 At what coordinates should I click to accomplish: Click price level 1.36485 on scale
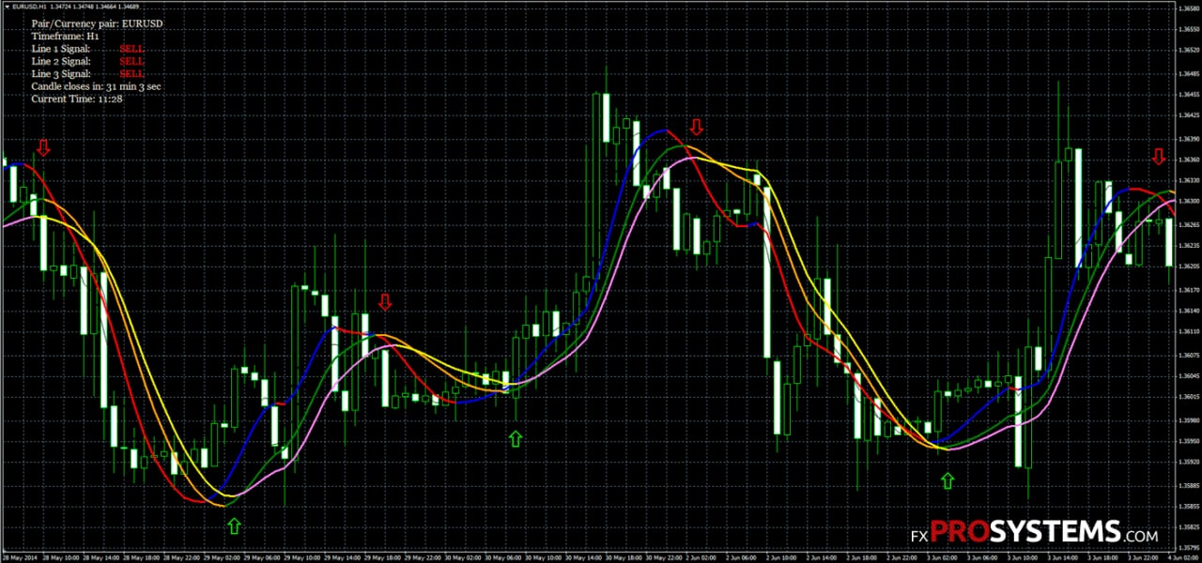pos(1188,73)
